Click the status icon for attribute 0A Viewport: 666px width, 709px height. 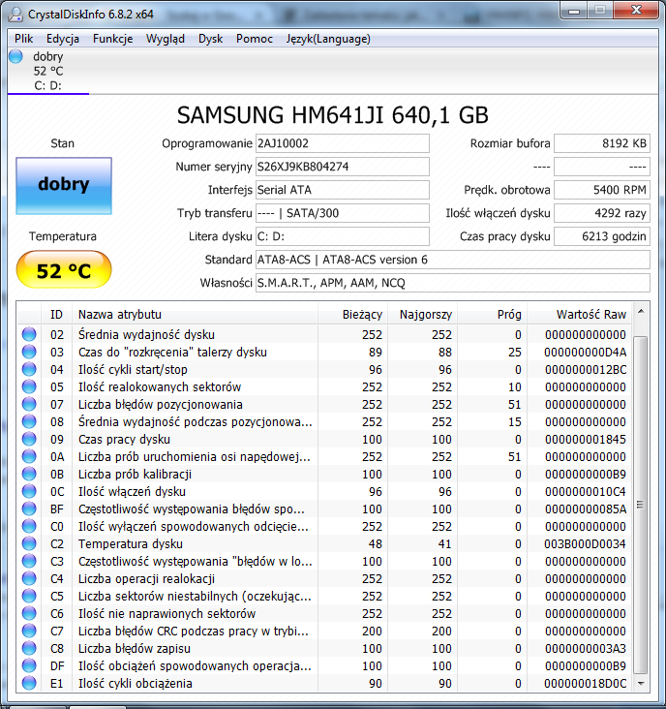(29, 456)
